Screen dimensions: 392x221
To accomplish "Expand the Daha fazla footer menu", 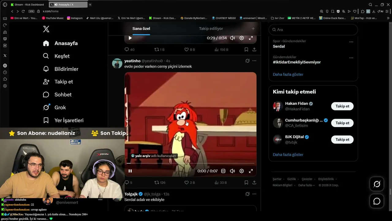I will pos(306,185).
